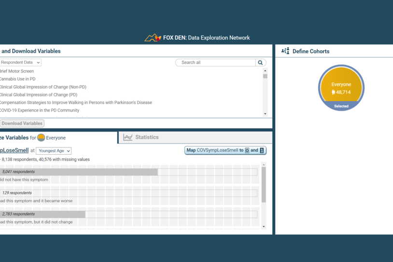The height and width of the screenshot is (262, 393).
Task: Click Map COVSympLoseSmell to 0 and 1
Action: tap(225, 150)
